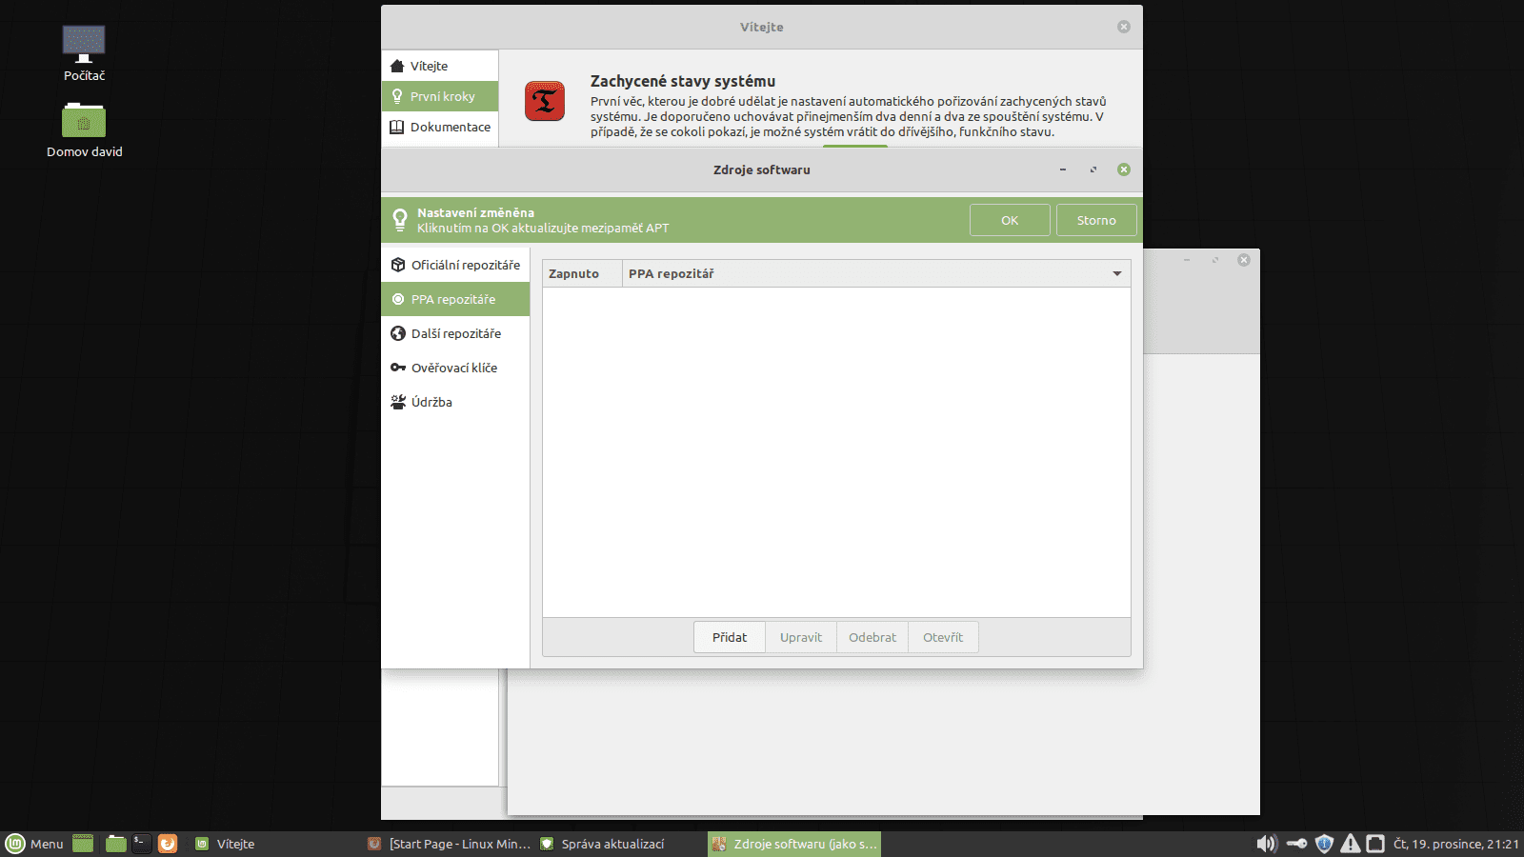The width and height of the screenshot is (1524, 857).
Task: Click Přidat to add a PPA
Action: point(729,637)
